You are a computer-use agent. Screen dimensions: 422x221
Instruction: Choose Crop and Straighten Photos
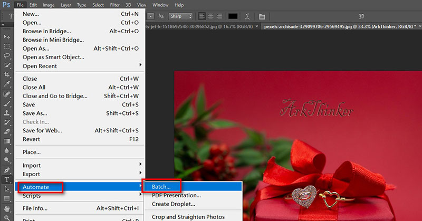coord(193,217)
